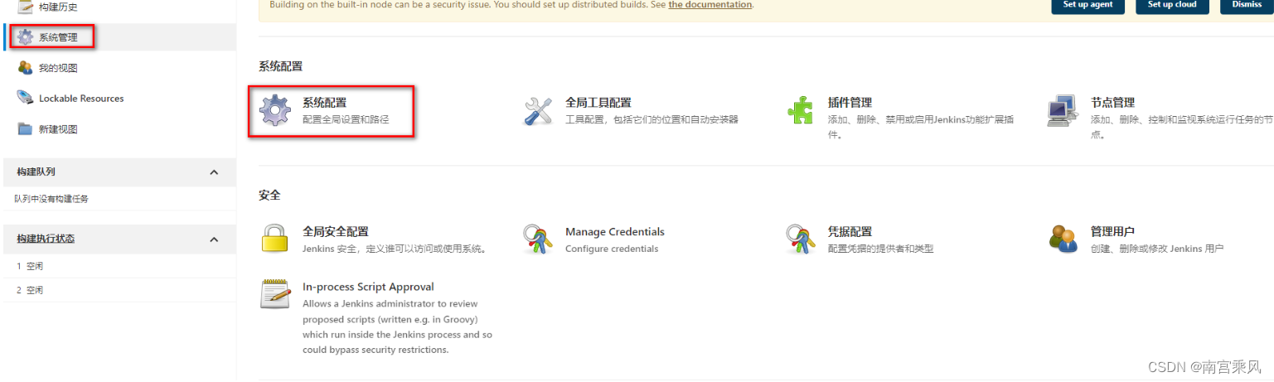Click In-process Script Approval notepad icon
Viewport: 1274px width, 382px height.
(x=275, y=294)
